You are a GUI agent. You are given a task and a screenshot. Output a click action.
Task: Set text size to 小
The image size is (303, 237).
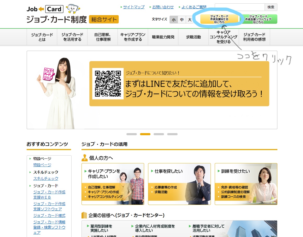[x=174, y=20]
